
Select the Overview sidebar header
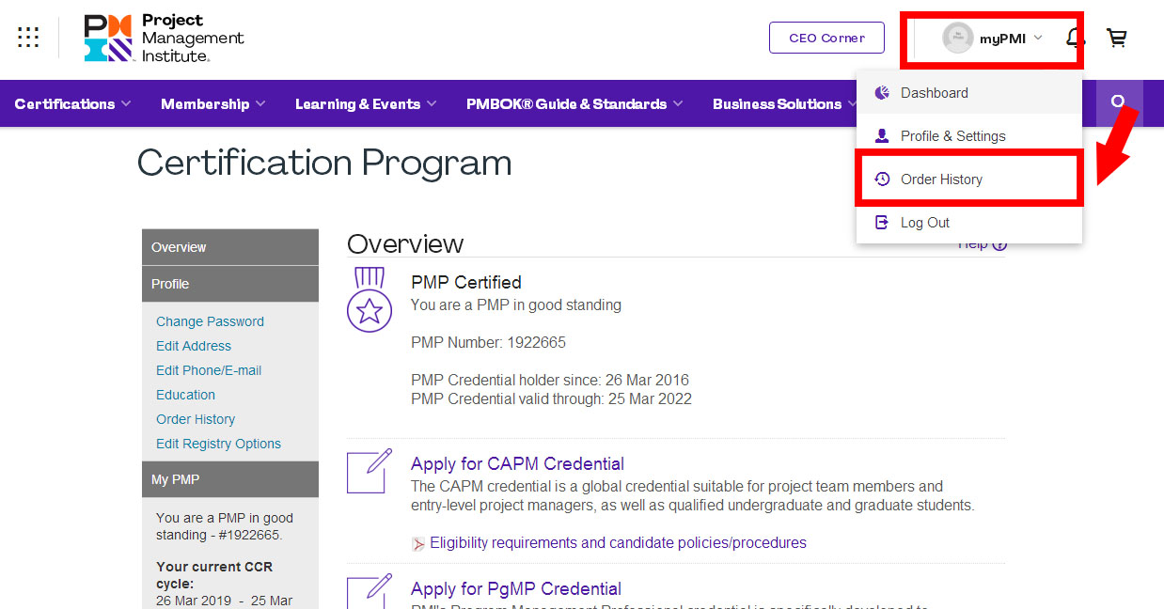[230, 247]
